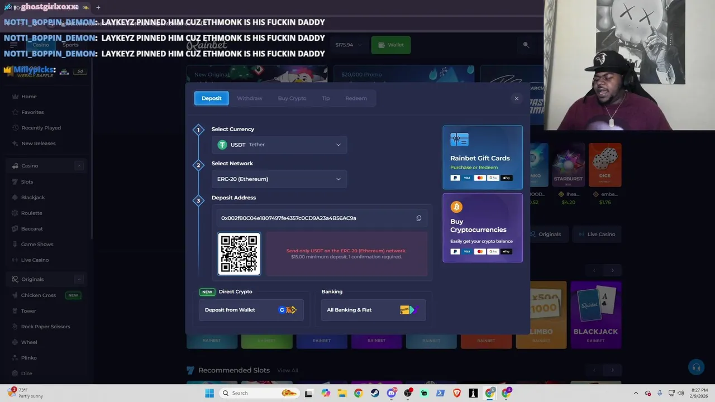
Task: Open the weather widget showing 73°F
Action: [x=25, y=393]
